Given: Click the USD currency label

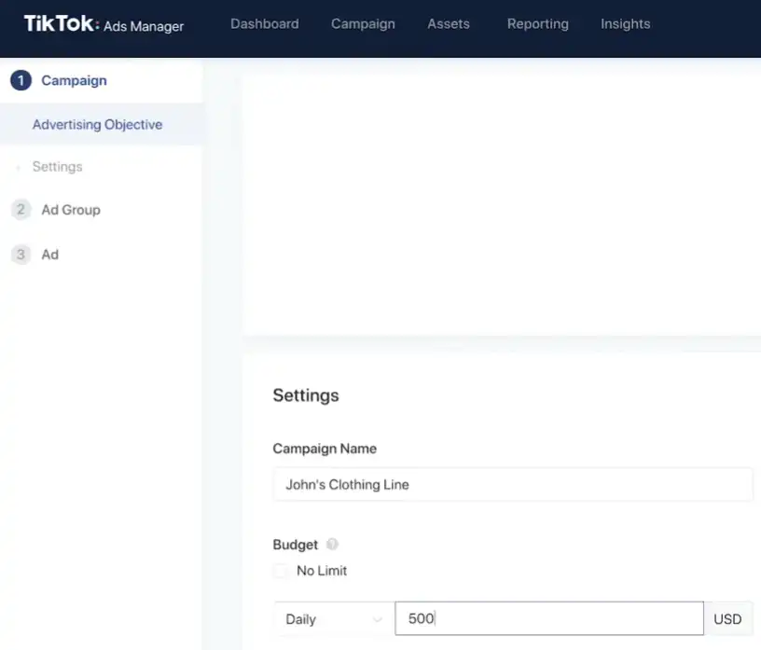Looking at the screenshot, I should coord(727,619).
